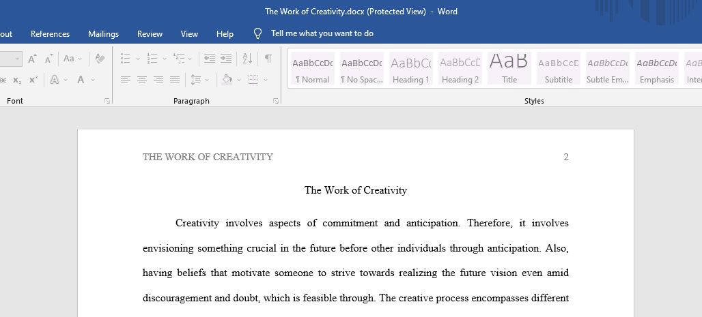Apply the No Spacing style
Image resolution: width=702 pixels, height=317 pixels.
click(362, 68)
